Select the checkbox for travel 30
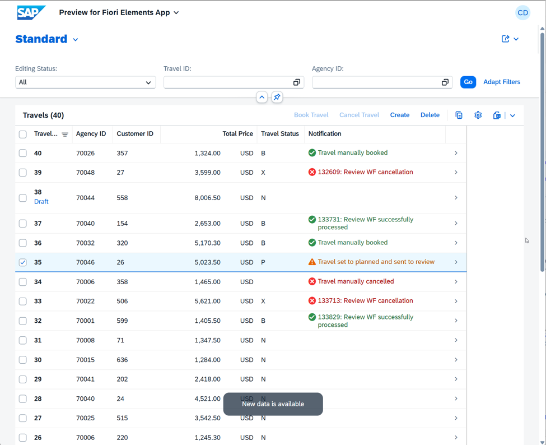Screen dimensions: 546x445 [x=22, y=360]
